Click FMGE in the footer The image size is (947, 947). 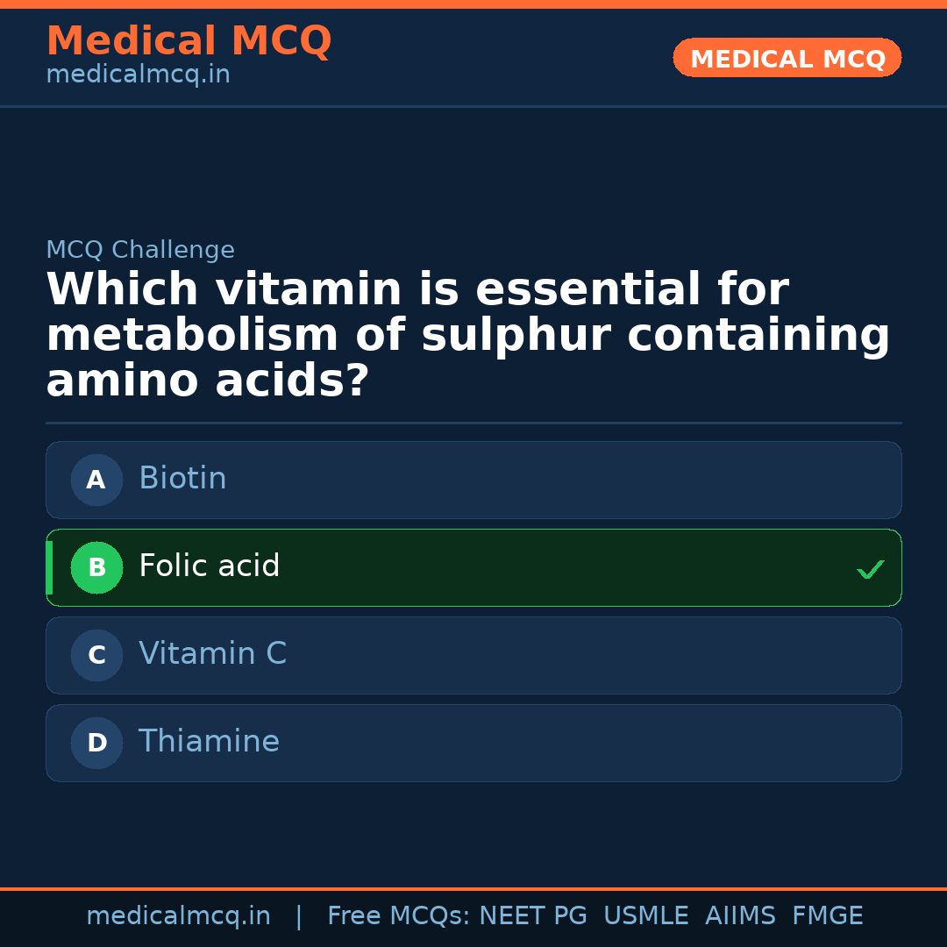pos(827,916)
